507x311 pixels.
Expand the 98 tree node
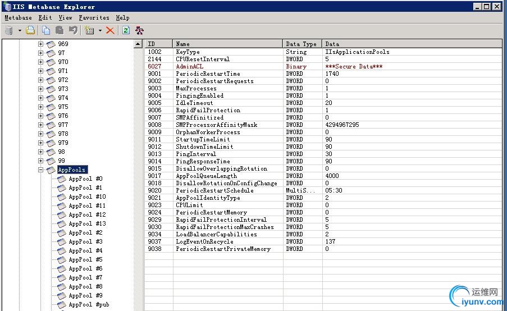click(40, 152)
